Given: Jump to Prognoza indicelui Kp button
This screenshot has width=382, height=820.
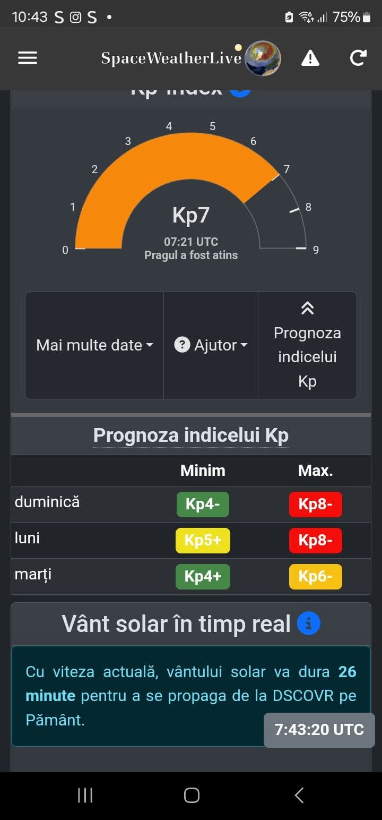Looking at the screenshot, I should 307,345.
